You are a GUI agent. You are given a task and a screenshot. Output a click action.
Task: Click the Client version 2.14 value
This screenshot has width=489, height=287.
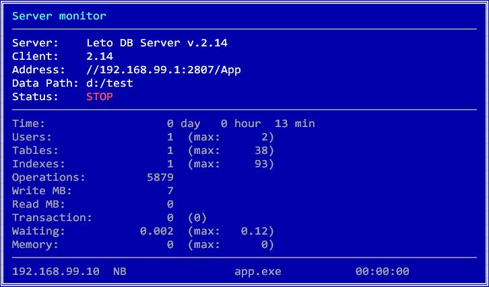[x=99, y=56]
